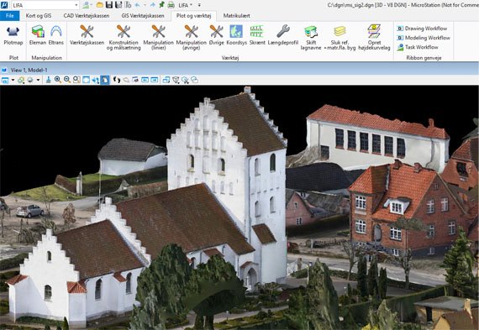Screen dimensions: 479x330
Task: Click the View 1, Model-1 title bar
Action: [239, 71]
